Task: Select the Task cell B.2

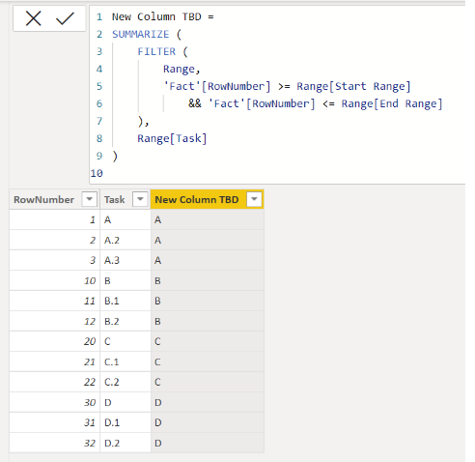Action: [126, 321]
